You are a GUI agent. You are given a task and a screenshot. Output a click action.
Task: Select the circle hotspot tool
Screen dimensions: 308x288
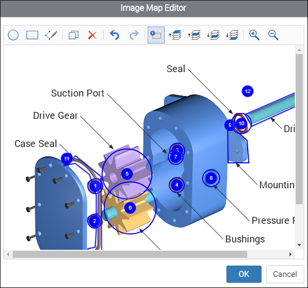coord(13,35)
